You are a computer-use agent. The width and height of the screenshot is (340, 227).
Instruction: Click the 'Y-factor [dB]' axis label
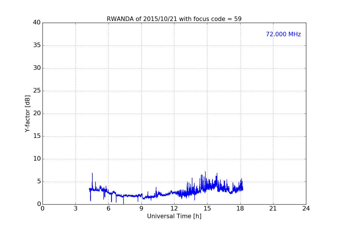coord(27,113)
